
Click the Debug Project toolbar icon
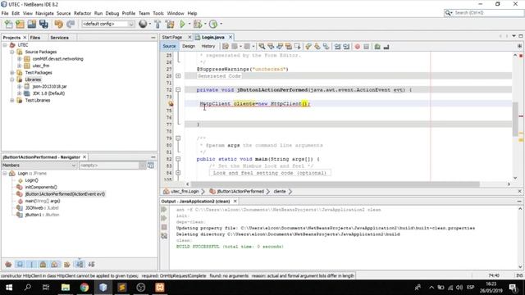pos(198,24)
